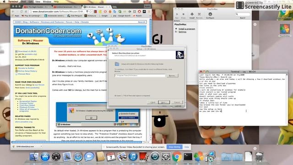Screen dimensions: 293x165
Task: Click the Run icon in PlayOnMac toolbar
Action: (x=177, y=14)
